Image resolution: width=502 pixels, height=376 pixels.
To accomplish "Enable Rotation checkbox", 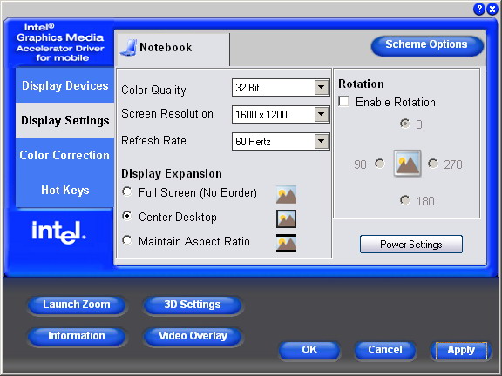I will click(x=344, y=102).
